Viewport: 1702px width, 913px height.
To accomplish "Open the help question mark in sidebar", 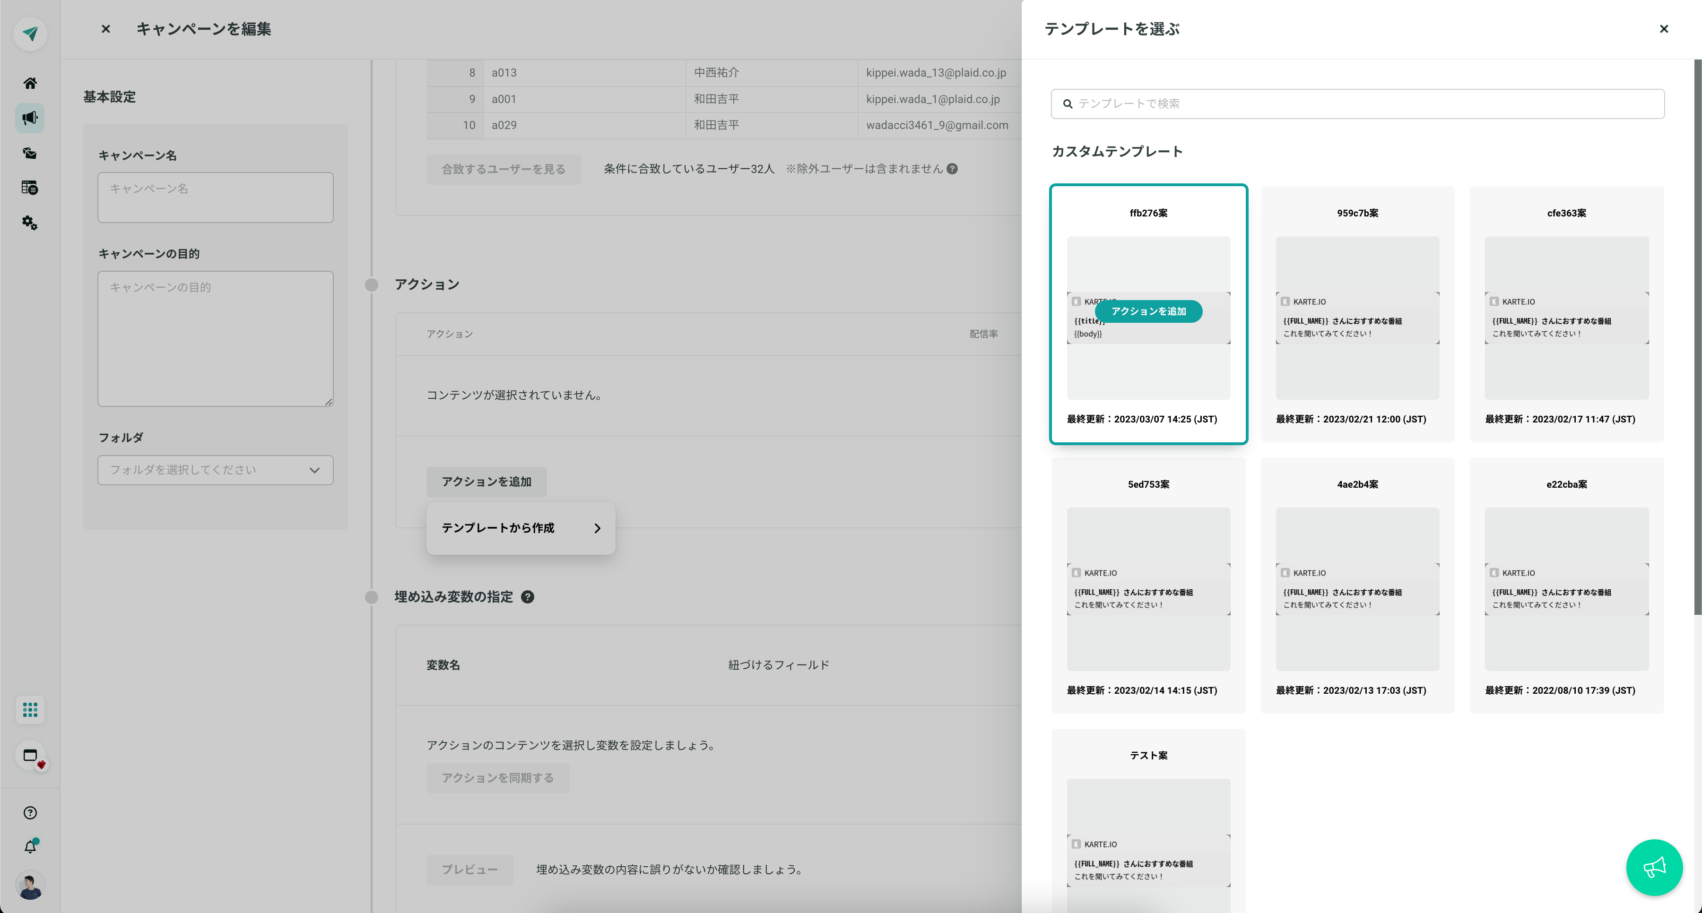I will point(30,813).
